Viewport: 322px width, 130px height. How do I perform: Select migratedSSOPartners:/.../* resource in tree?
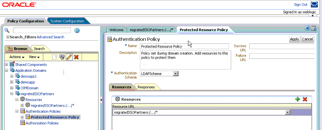pos(53,105)
